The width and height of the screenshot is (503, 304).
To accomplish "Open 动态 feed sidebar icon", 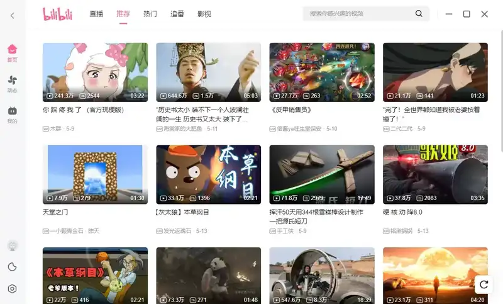I will point(12,84).
